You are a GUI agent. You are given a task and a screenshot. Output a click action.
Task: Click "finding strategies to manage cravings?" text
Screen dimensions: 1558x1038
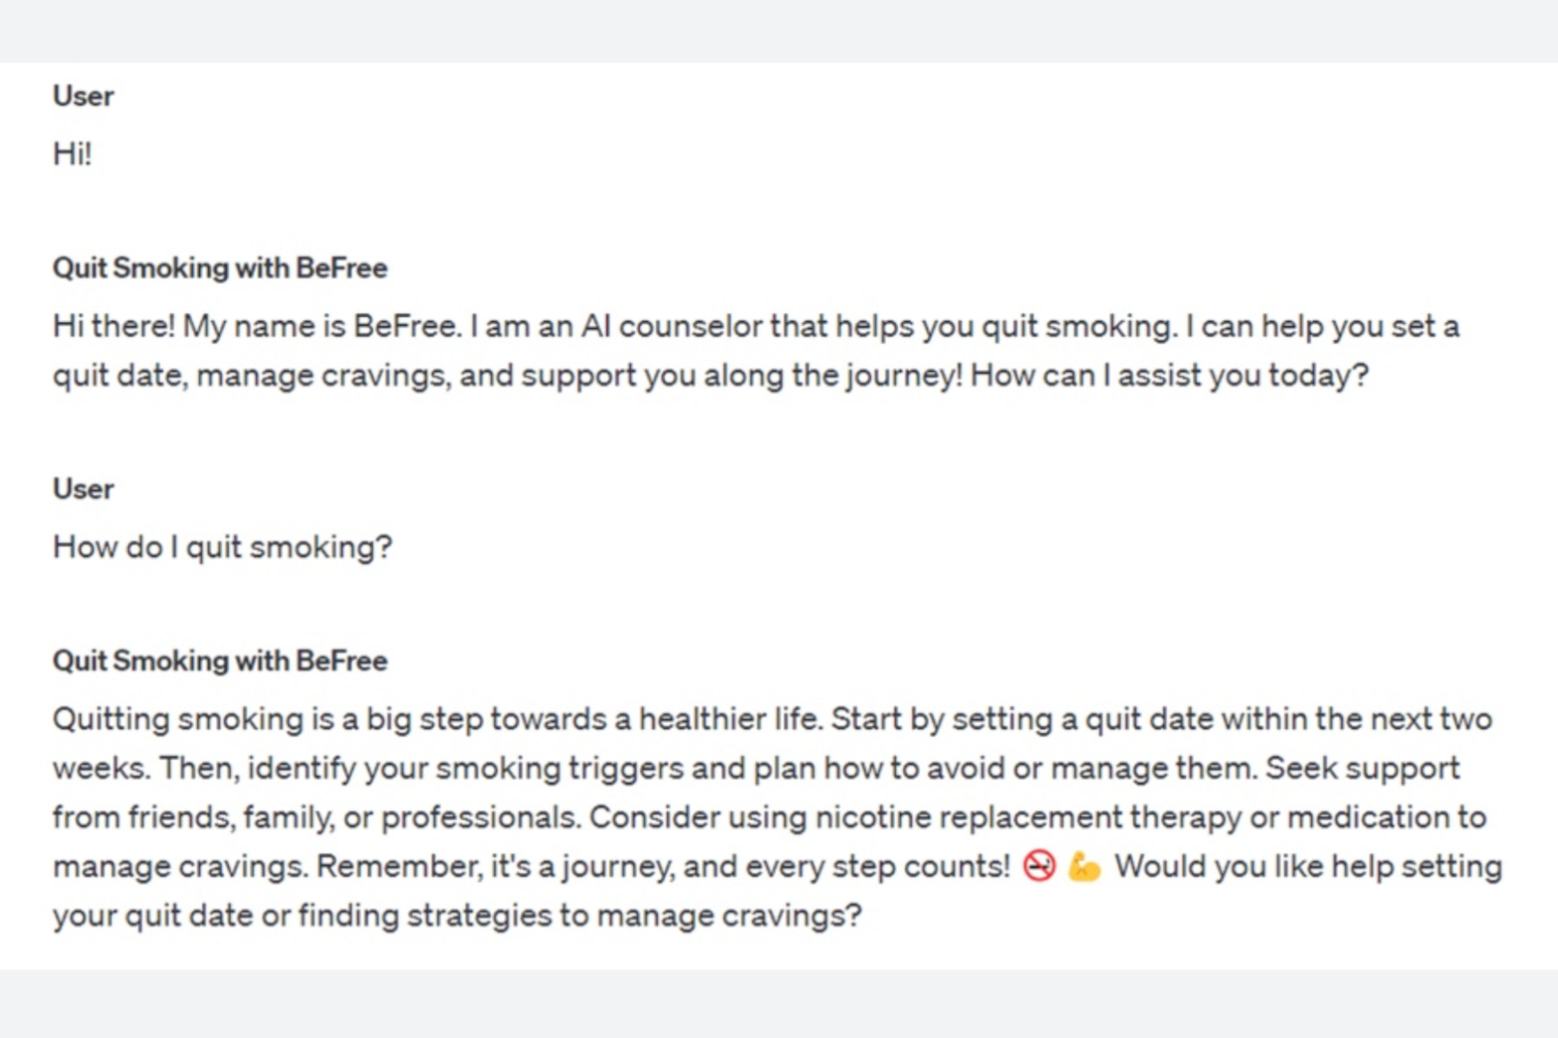(580, 915)
